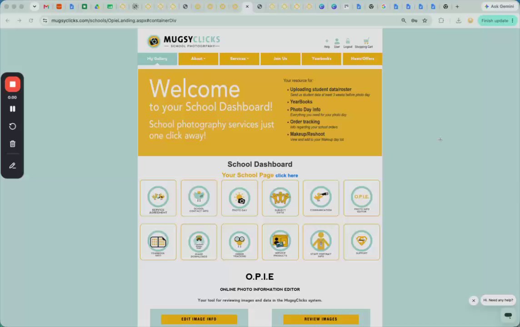520x327 pixels.
Task: Click the EDIT IMAGE INFO button
Action: [x=199, y=319]
